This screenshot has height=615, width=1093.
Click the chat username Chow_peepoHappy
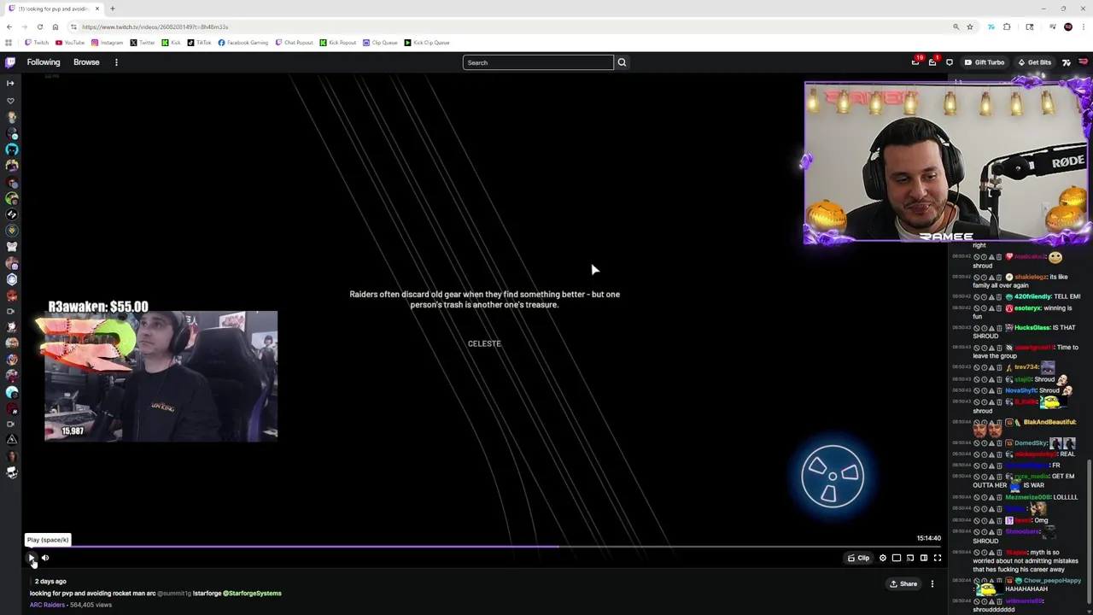[x=1052, y=581]
